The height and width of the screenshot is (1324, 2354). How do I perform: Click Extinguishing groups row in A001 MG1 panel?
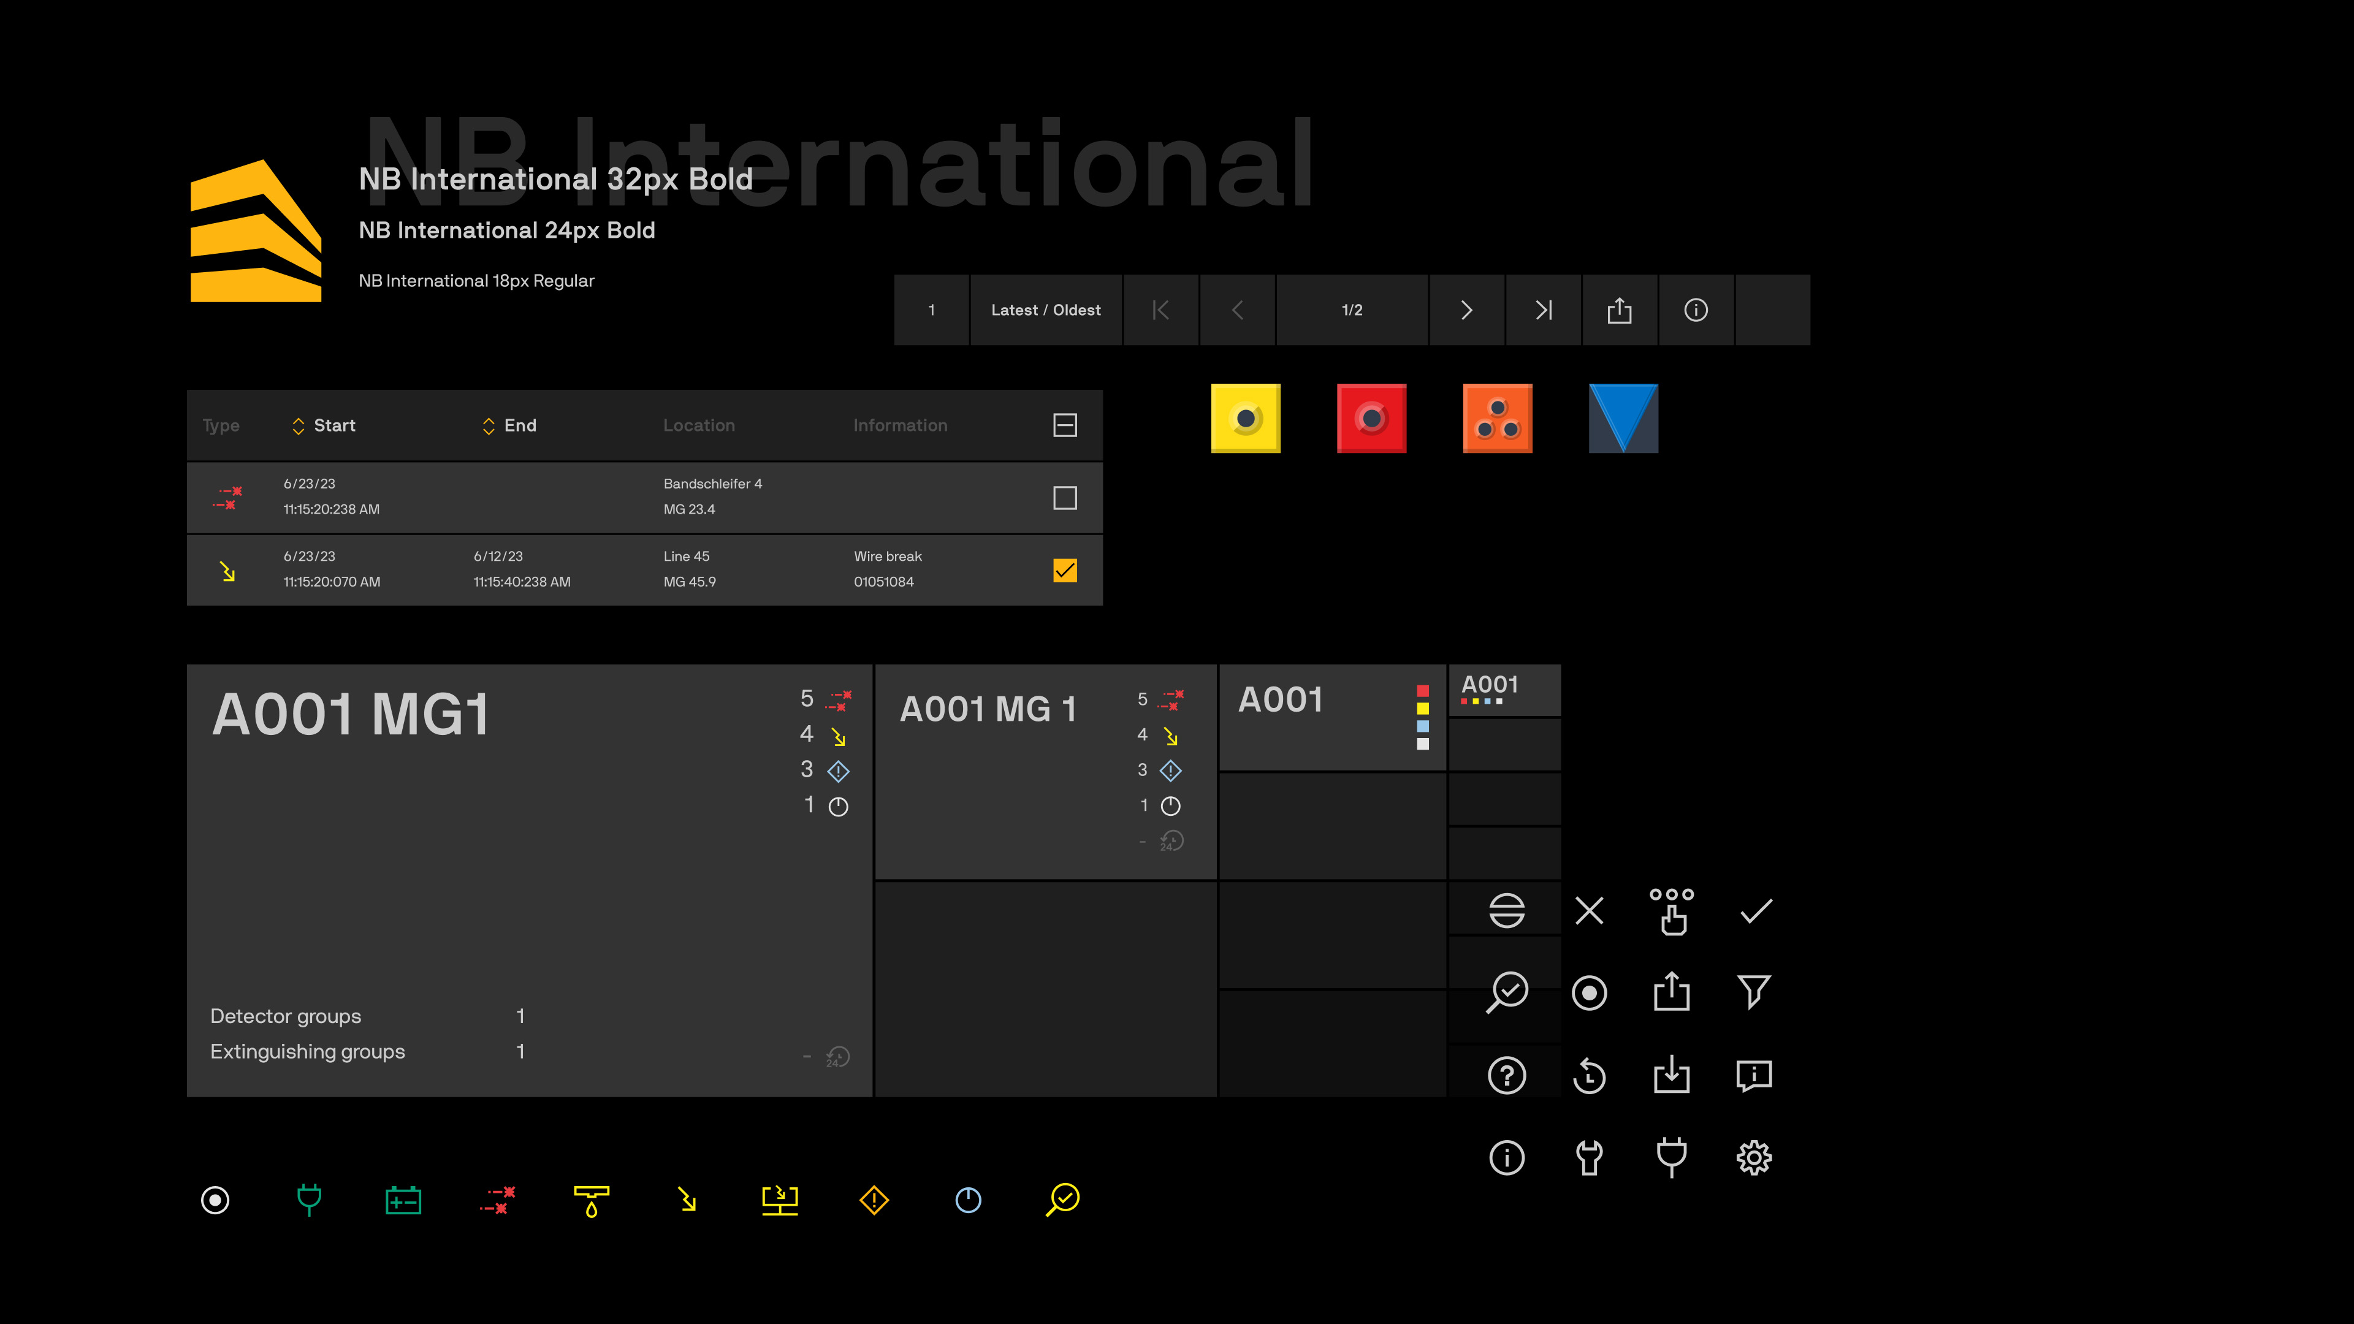click(x=367, y=1052)
